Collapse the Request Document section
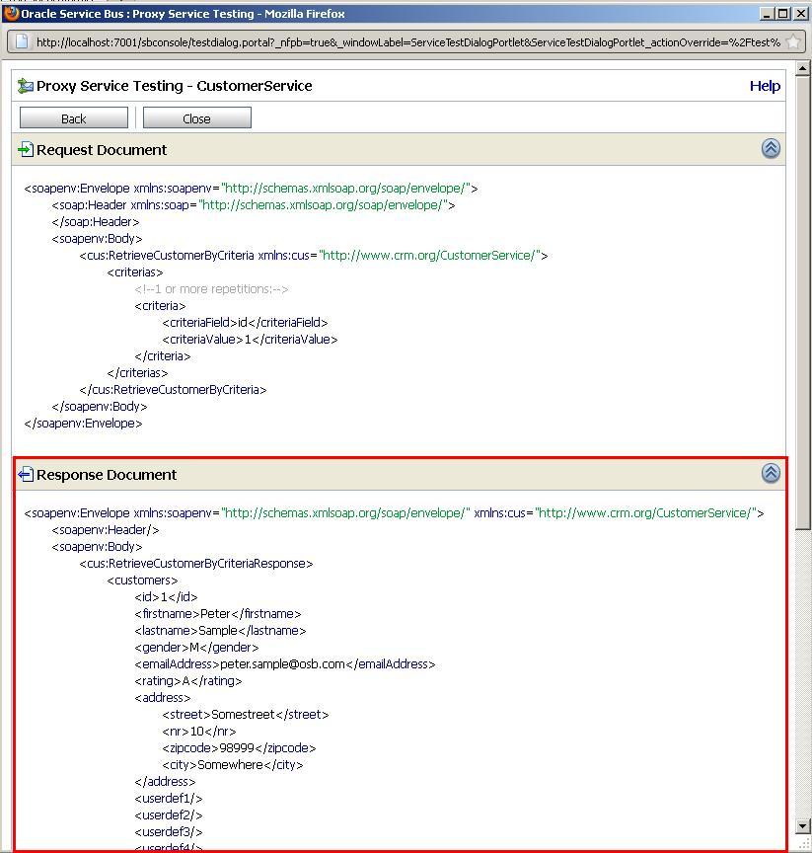Viewport: 812px width, 853px height. point(771,148)
